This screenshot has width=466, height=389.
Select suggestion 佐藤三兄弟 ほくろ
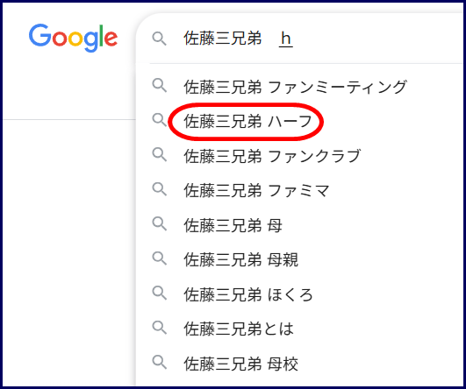click(248, 294)
